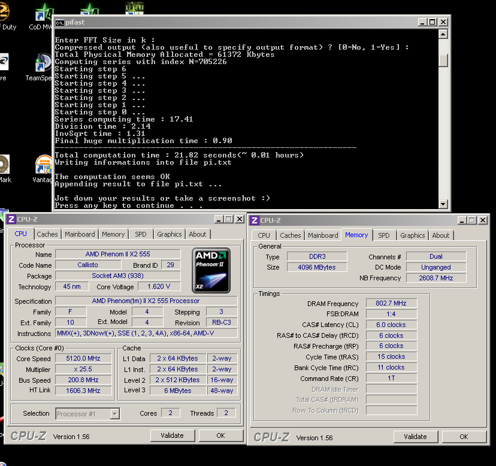Open the CoD MW desktop shortcut
Viewport: 496px width, 466px height.
43,16
